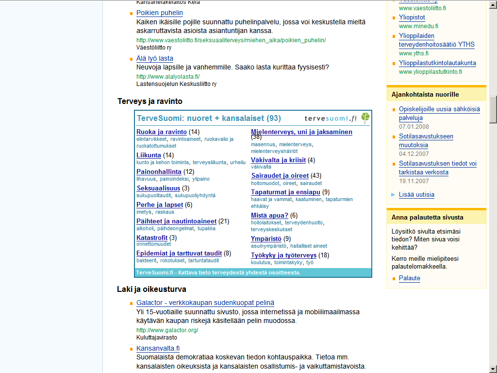Click the date 07.01.2008
The image size is (497, 373).
(414, 127)
